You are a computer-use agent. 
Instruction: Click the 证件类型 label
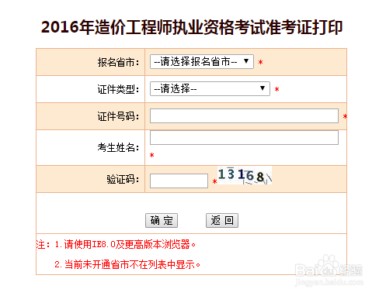coord(118,89)
